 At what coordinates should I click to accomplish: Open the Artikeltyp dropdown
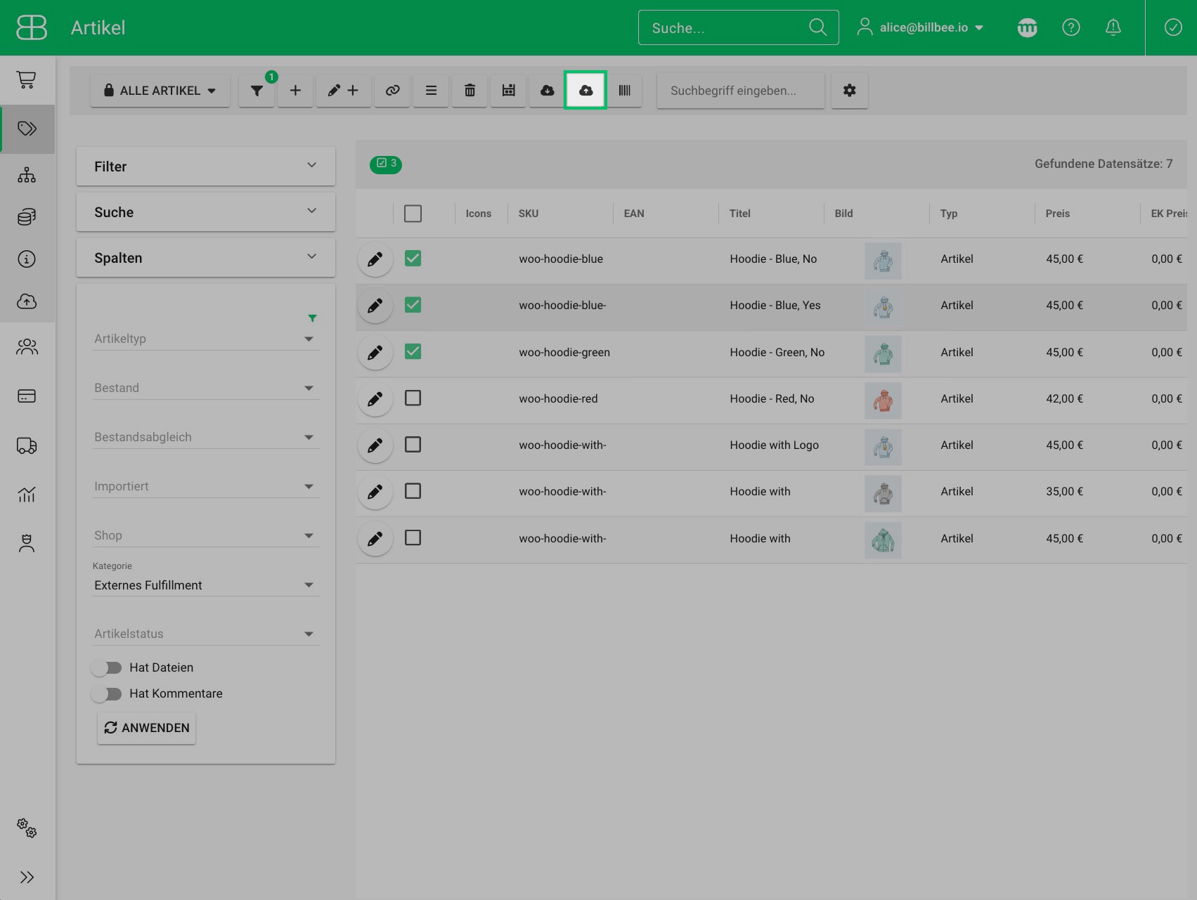205,339
